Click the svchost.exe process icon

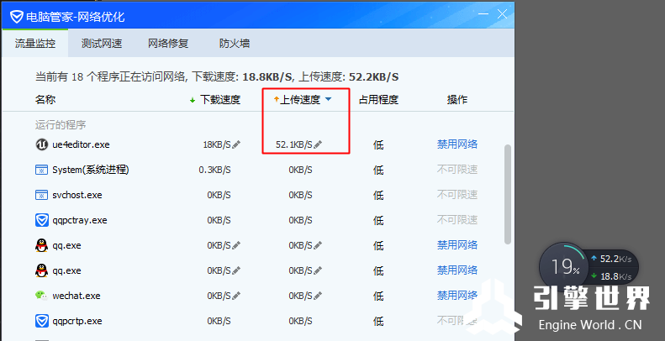pos(41,195)
